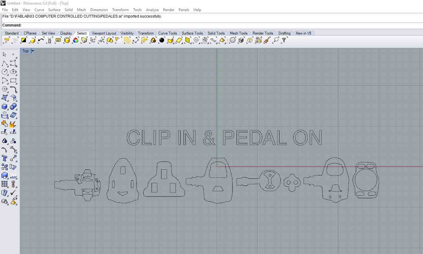Image resolution: width=423 pixels, height=254 pixels.
Task: Select the Trim tool
Action: click(5, 132)
